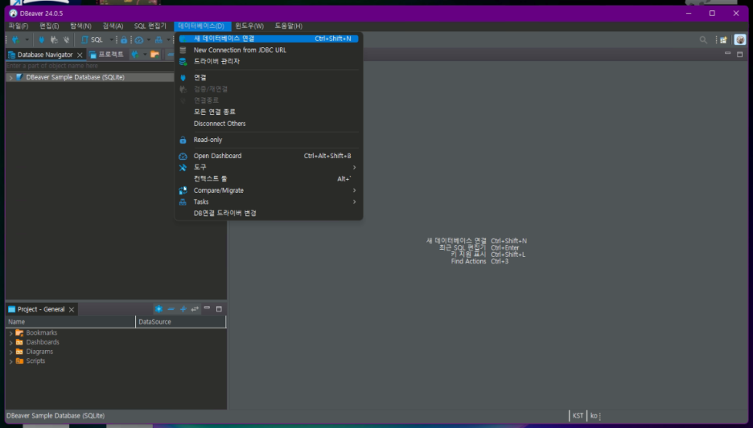Open the 탐색(N) menu
The width and height of the screenshot is (753, 428).
[x=80, y=26]
